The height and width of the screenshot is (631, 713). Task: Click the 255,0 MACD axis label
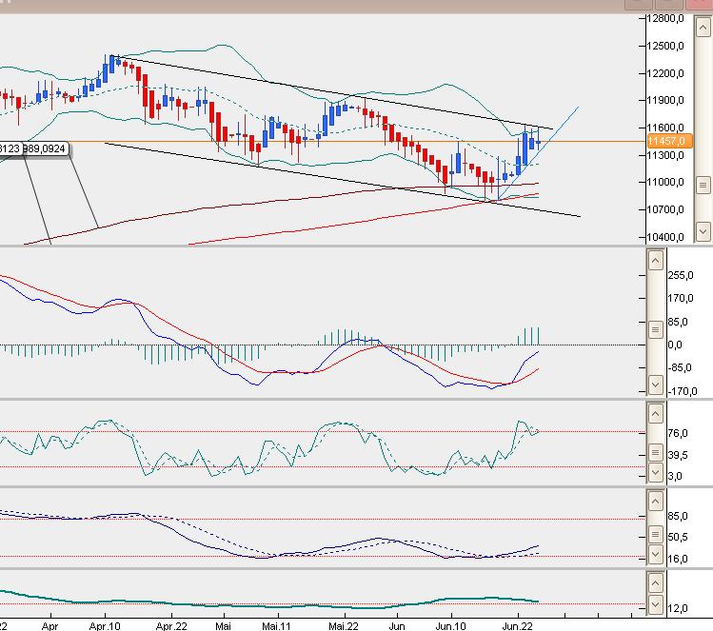tap(681, 275)
